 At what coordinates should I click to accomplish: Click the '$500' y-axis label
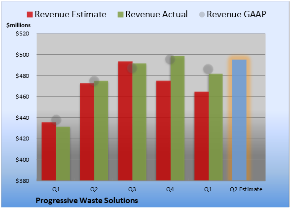22,55
